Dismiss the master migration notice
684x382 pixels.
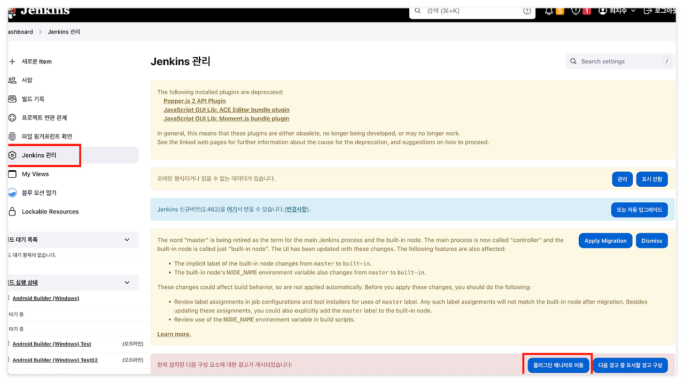point(652,241)
